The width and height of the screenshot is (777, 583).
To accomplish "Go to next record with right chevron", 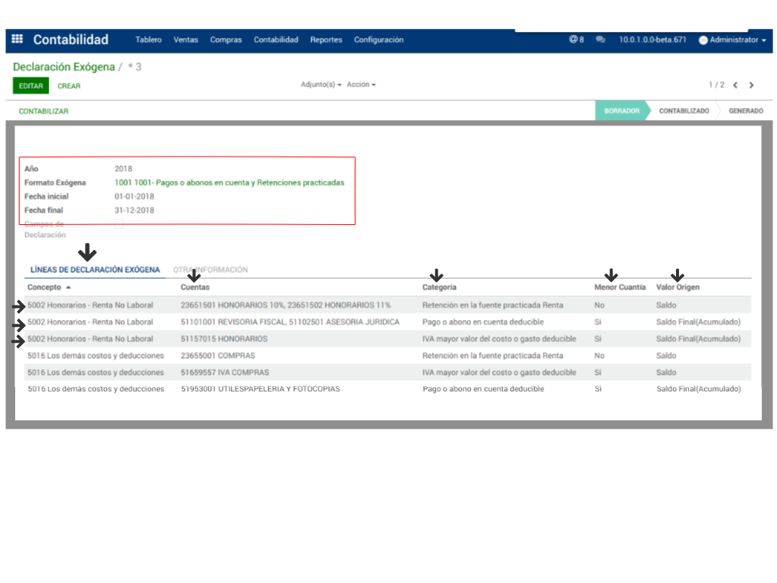I will [x=751, y=85].
